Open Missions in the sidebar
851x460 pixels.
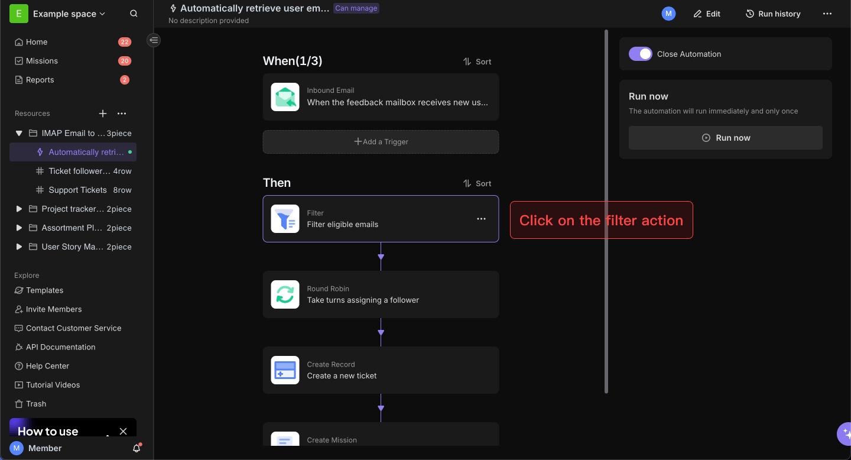coord(41,61)
